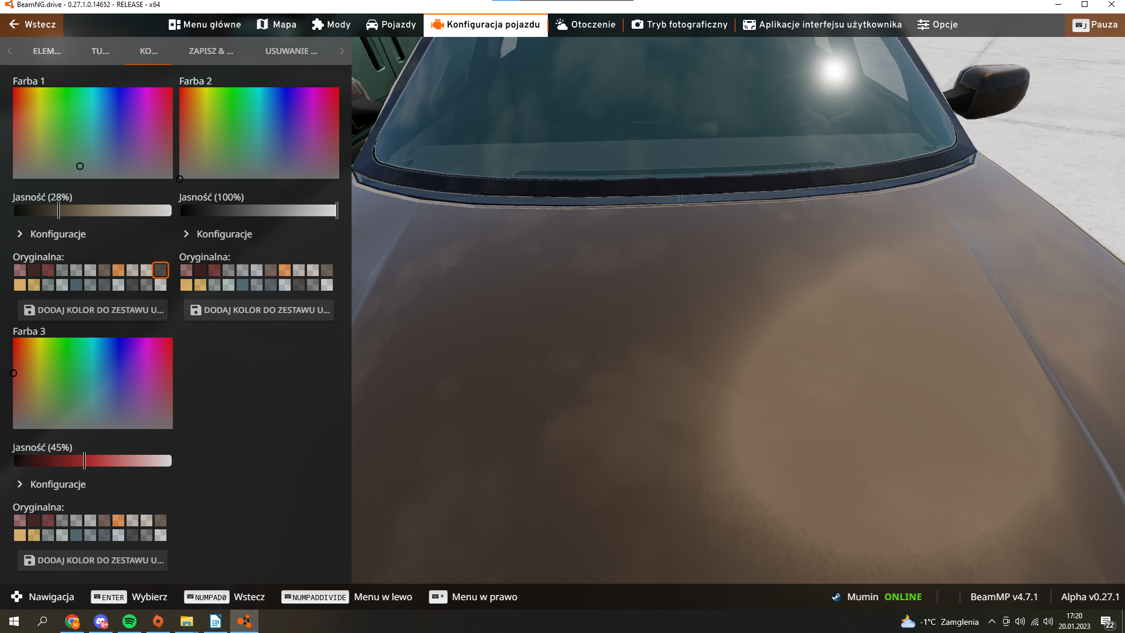Switch to the USUWANIE ... tab
This screenshot has height=633, width=1125.
point(291,51)
